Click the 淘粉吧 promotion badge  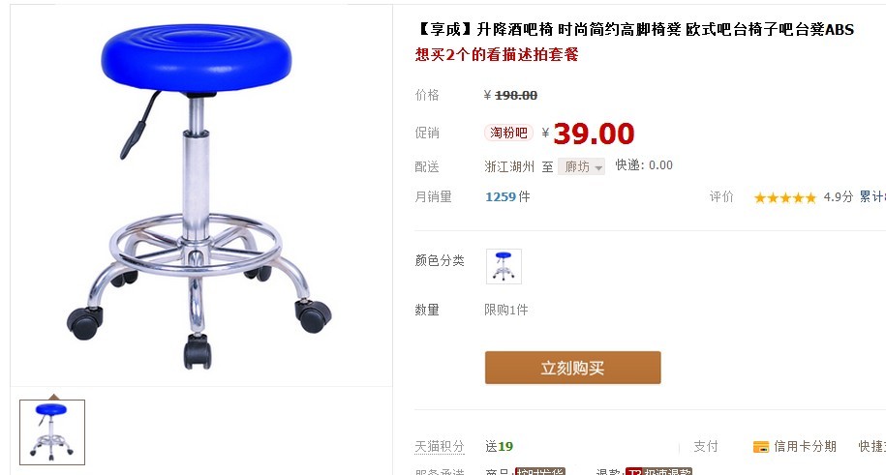coord(508,133)
